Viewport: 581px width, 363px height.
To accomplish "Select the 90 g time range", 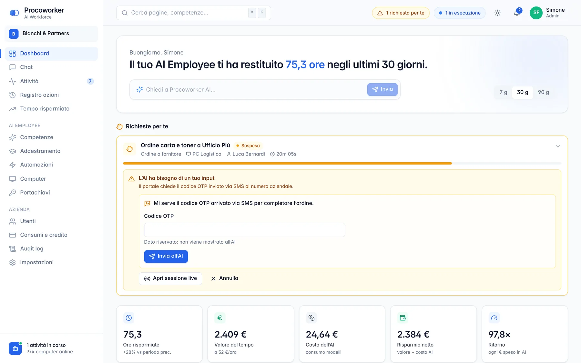I will (x=543, y=92).
